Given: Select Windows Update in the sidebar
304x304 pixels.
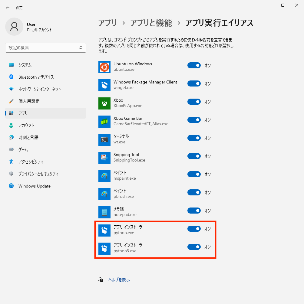Looking at the screenshot, I should (34, 186).
